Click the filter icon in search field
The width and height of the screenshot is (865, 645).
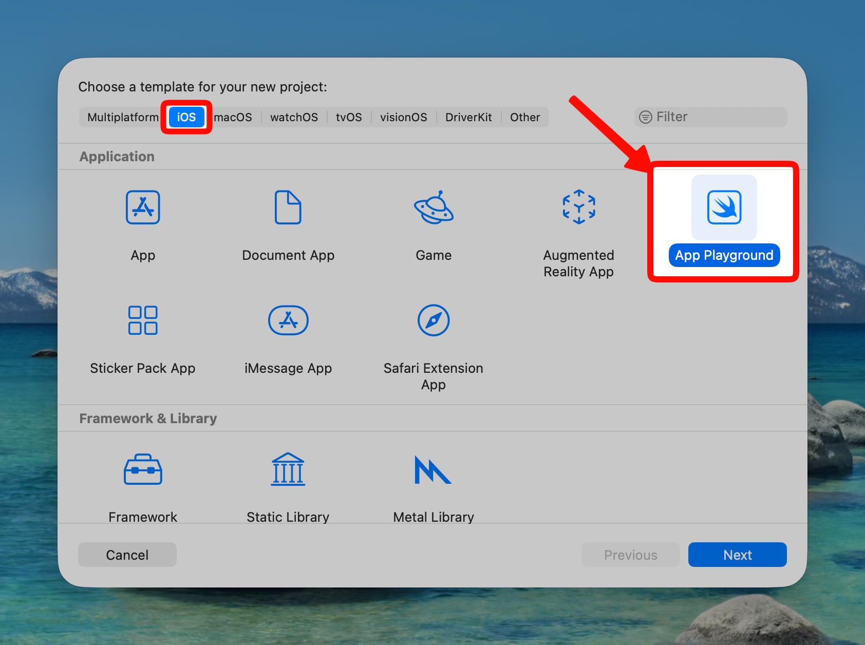click(645, 117)
